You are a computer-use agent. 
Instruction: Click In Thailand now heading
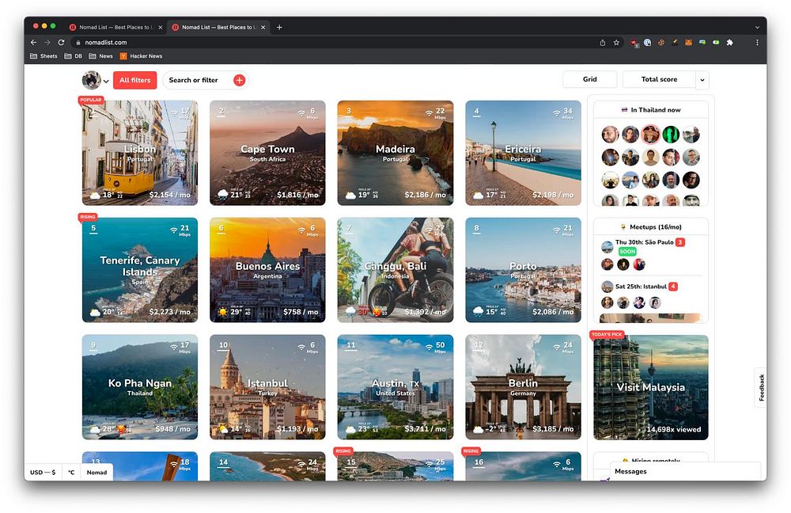coord(651,109)
